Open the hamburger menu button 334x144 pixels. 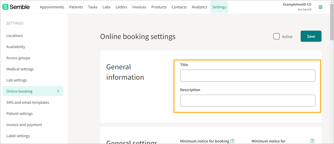tap(320, 7)
